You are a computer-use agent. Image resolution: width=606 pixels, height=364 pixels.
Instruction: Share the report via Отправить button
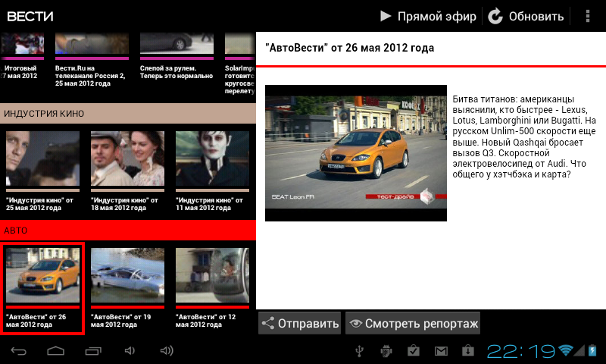tap(300, 324)
